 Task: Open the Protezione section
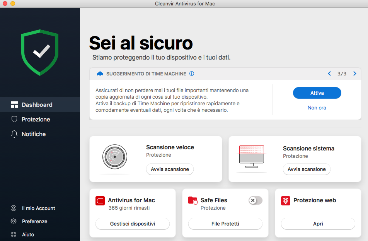click(40, 119)
